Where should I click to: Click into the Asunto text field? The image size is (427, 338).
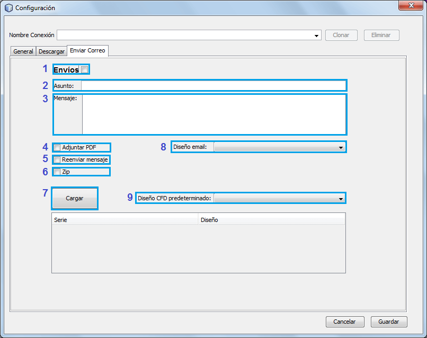pyautogui.click(x=213, y=85)
